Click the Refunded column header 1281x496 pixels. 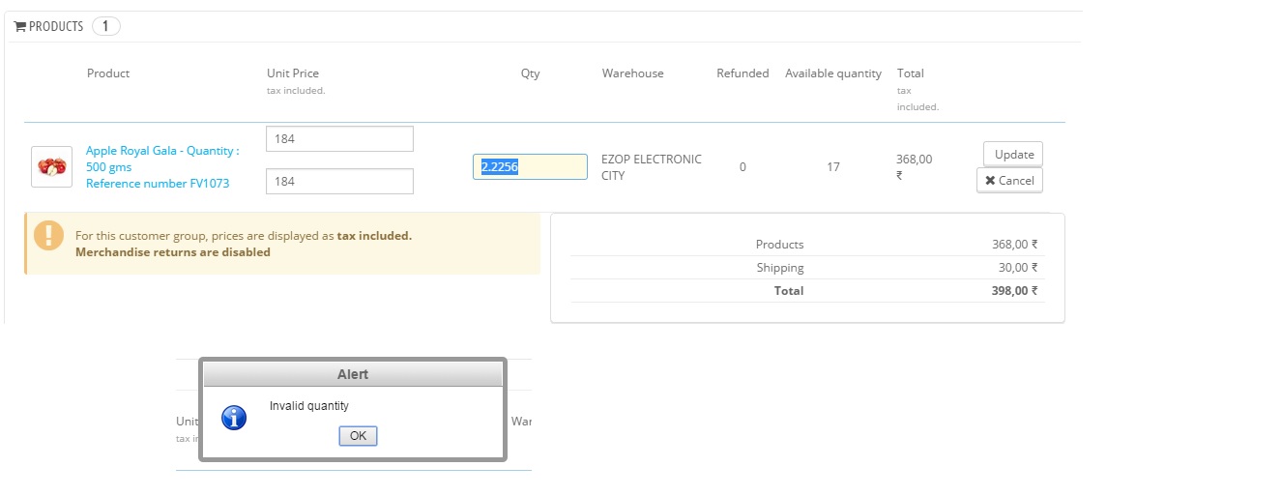point(742,73)
